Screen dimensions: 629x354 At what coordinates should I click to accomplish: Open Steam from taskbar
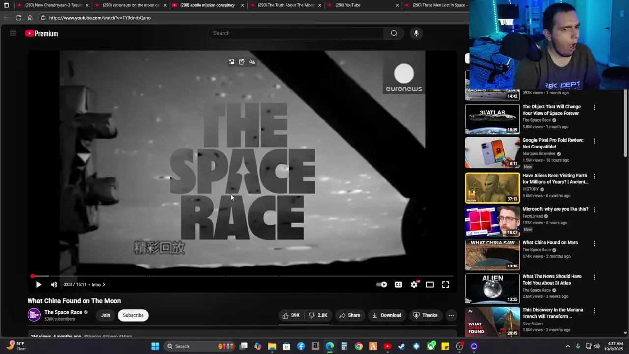[x=402, y=346]
